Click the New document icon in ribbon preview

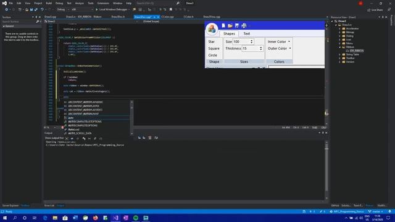point(223,25)
